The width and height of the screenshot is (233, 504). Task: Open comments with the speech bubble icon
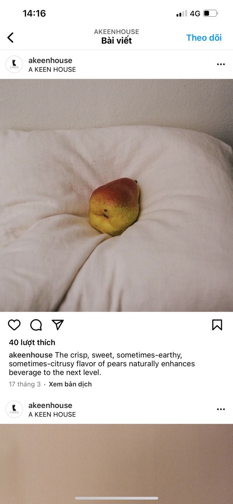click(x=36, y=325)
